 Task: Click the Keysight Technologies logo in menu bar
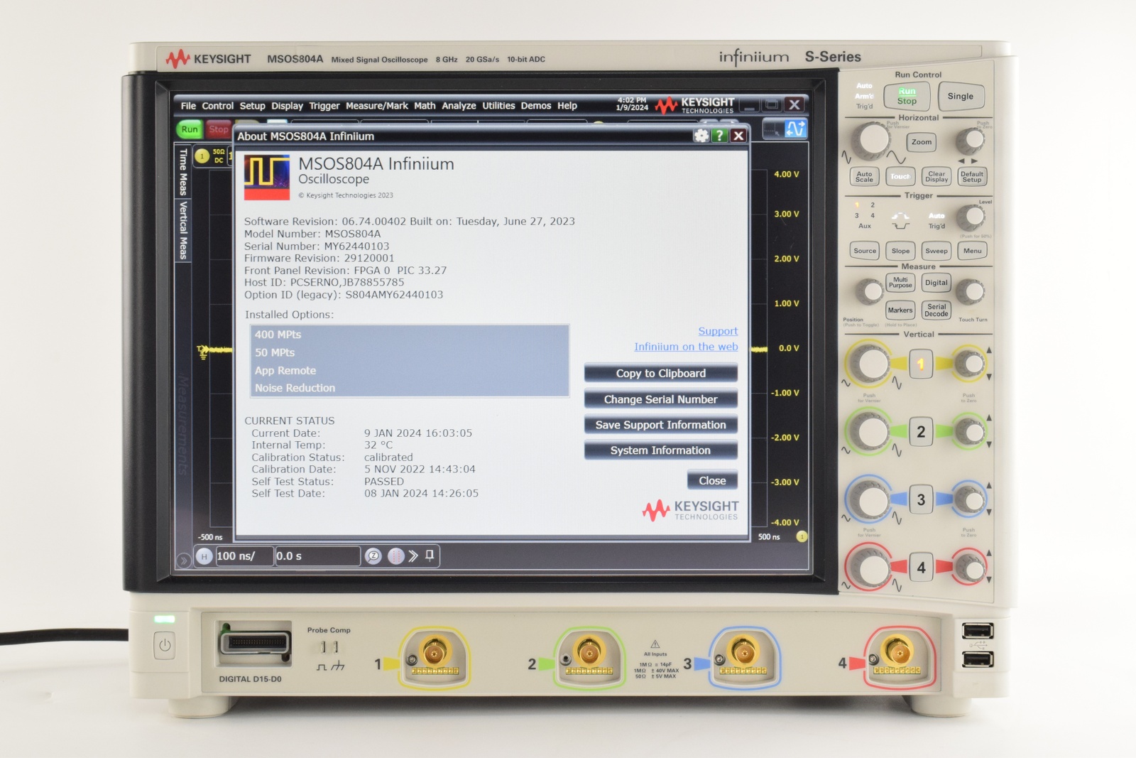(695, 105)
